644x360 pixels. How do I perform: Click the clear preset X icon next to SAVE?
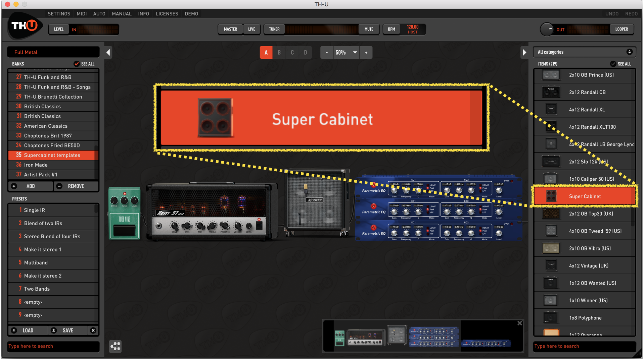coord(93,331)
